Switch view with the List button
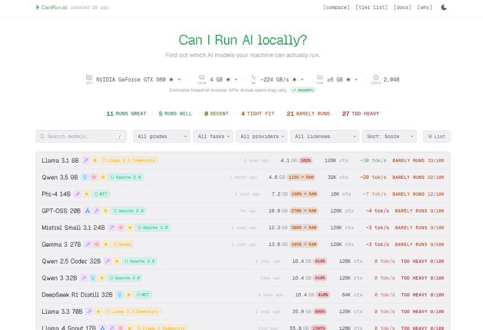 (437, 137)
